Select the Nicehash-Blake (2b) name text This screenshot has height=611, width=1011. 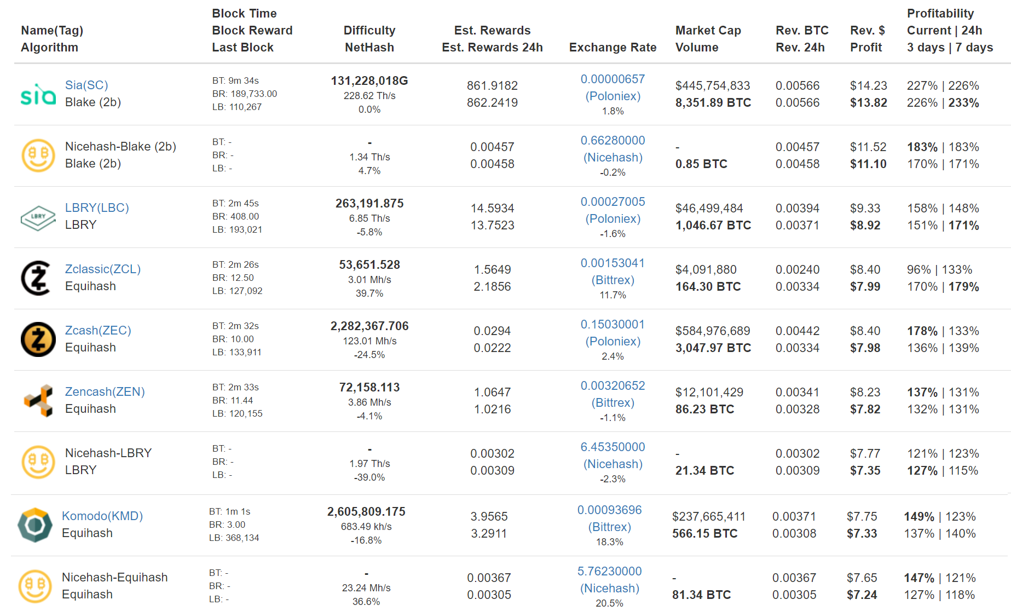[x=120, y=147]
